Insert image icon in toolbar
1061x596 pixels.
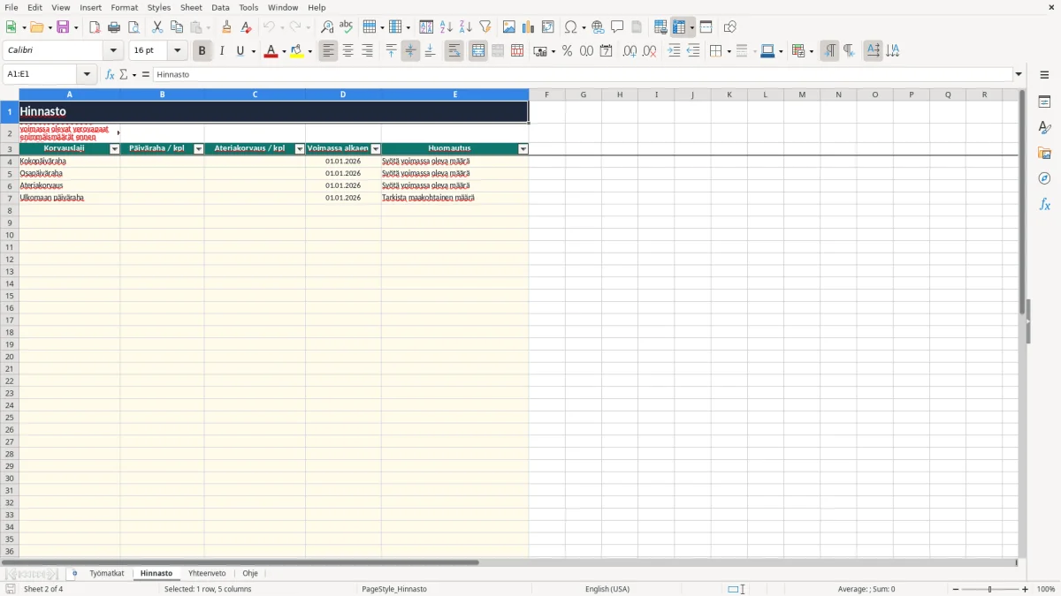click(509, 27)
